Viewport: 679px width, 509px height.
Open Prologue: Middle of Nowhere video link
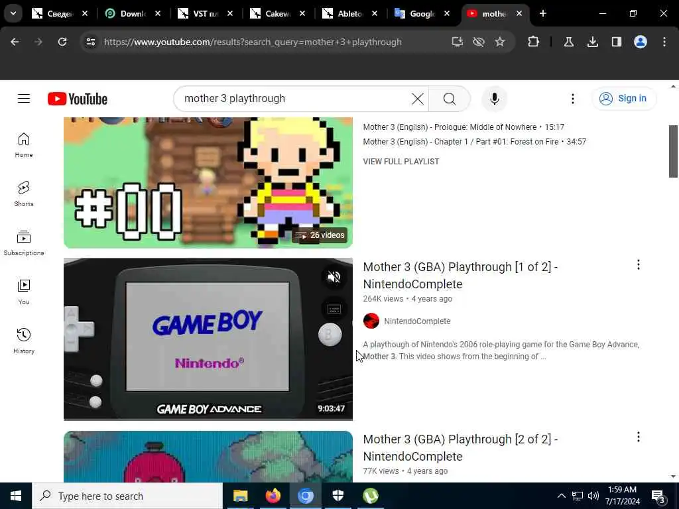tap(463, 127)
